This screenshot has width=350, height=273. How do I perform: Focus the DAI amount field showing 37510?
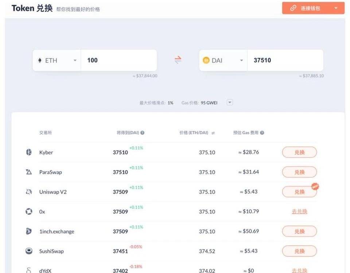(x=285, y=60)
